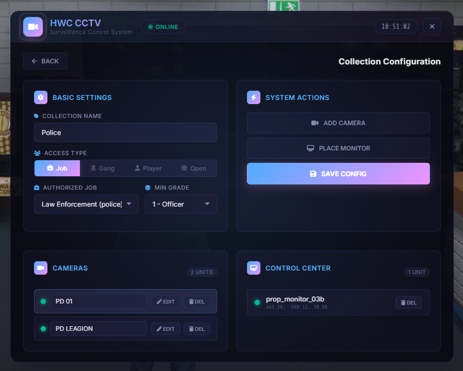Click the PD 01 camera name field

tap(98, 301)
